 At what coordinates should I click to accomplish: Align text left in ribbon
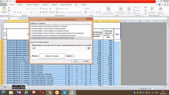pyautogui.click(x=41, y=12)
